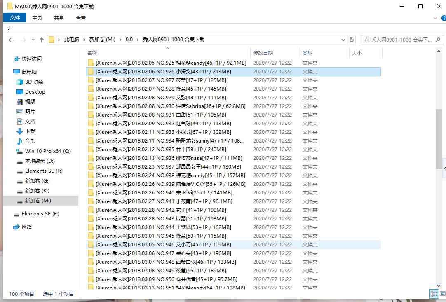This screenshot has width=446, height=302.
Task: Open 新加卷 (K:) drive
Action: (x=37, y=190)
